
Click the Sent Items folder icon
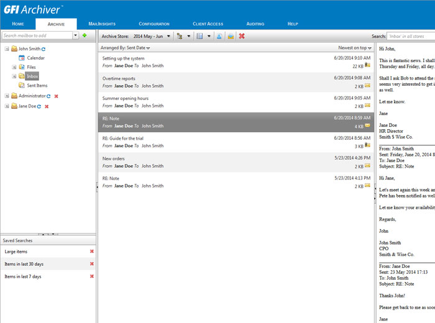tap(22, 85)
